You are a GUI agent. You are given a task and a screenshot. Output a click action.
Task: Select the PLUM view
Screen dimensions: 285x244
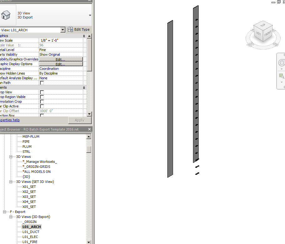coord(27,147)
